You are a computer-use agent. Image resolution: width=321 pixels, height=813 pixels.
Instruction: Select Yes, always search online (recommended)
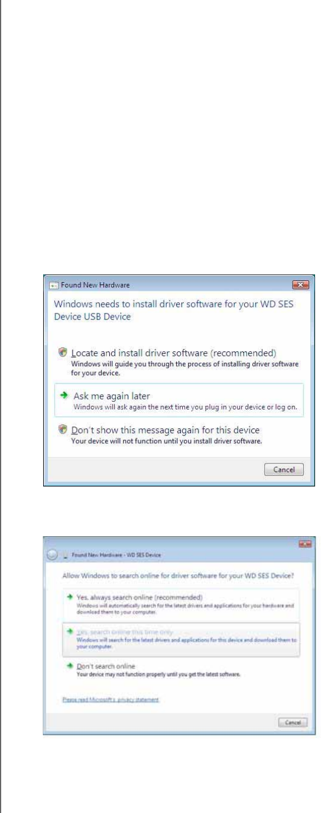point(180,603)
